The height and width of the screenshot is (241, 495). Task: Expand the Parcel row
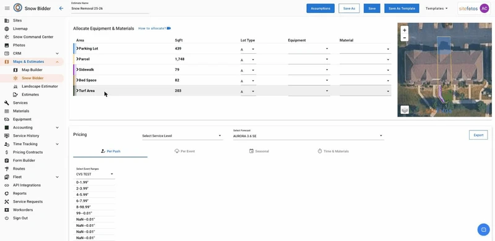point(77,59)
